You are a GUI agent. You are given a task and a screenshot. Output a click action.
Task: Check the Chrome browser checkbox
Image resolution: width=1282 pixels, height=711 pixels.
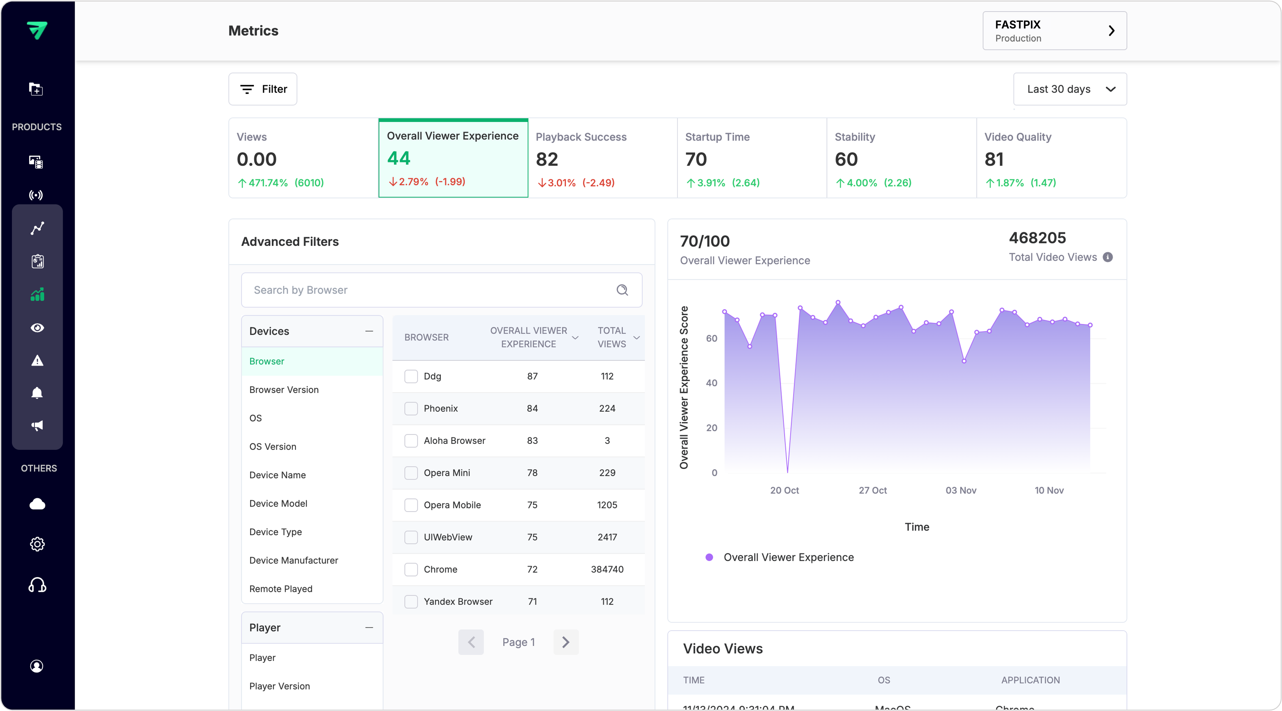(x=411, y=569)
